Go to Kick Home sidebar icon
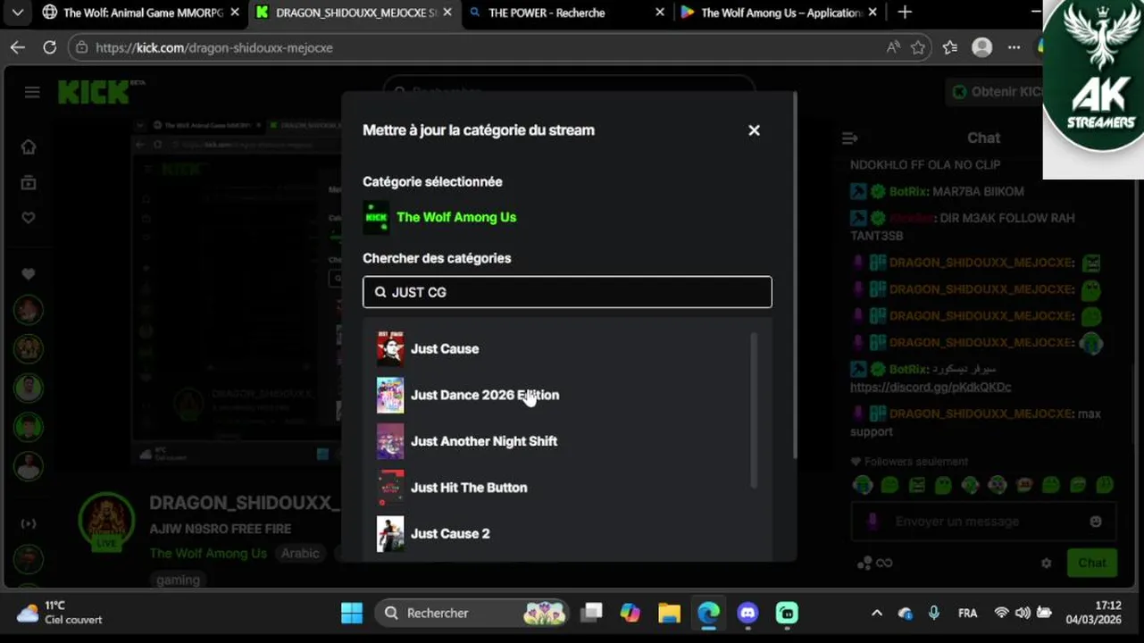Screen dimensions: 1144x643 pyautogui.click(x=29, y=146)
